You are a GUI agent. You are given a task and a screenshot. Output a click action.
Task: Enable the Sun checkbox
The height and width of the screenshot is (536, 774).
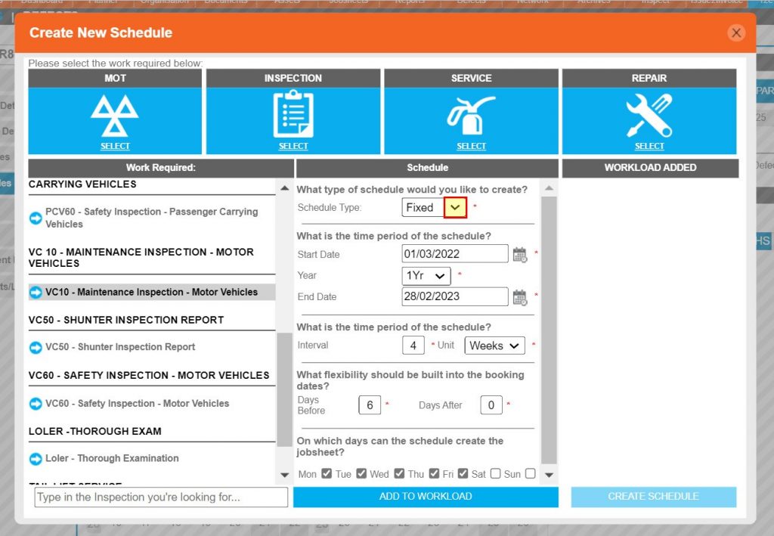(x=530, y=474)
